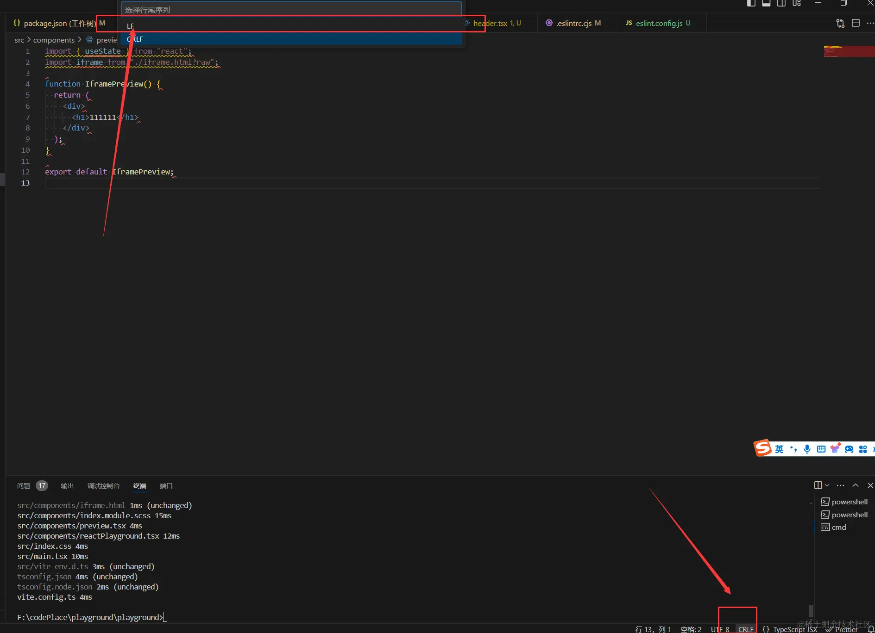This screenshot has width=875, height=633.
Task: Click the terminal line src/main.tsx 10ms
Action: pyautogui.click(x=52, y=556)
